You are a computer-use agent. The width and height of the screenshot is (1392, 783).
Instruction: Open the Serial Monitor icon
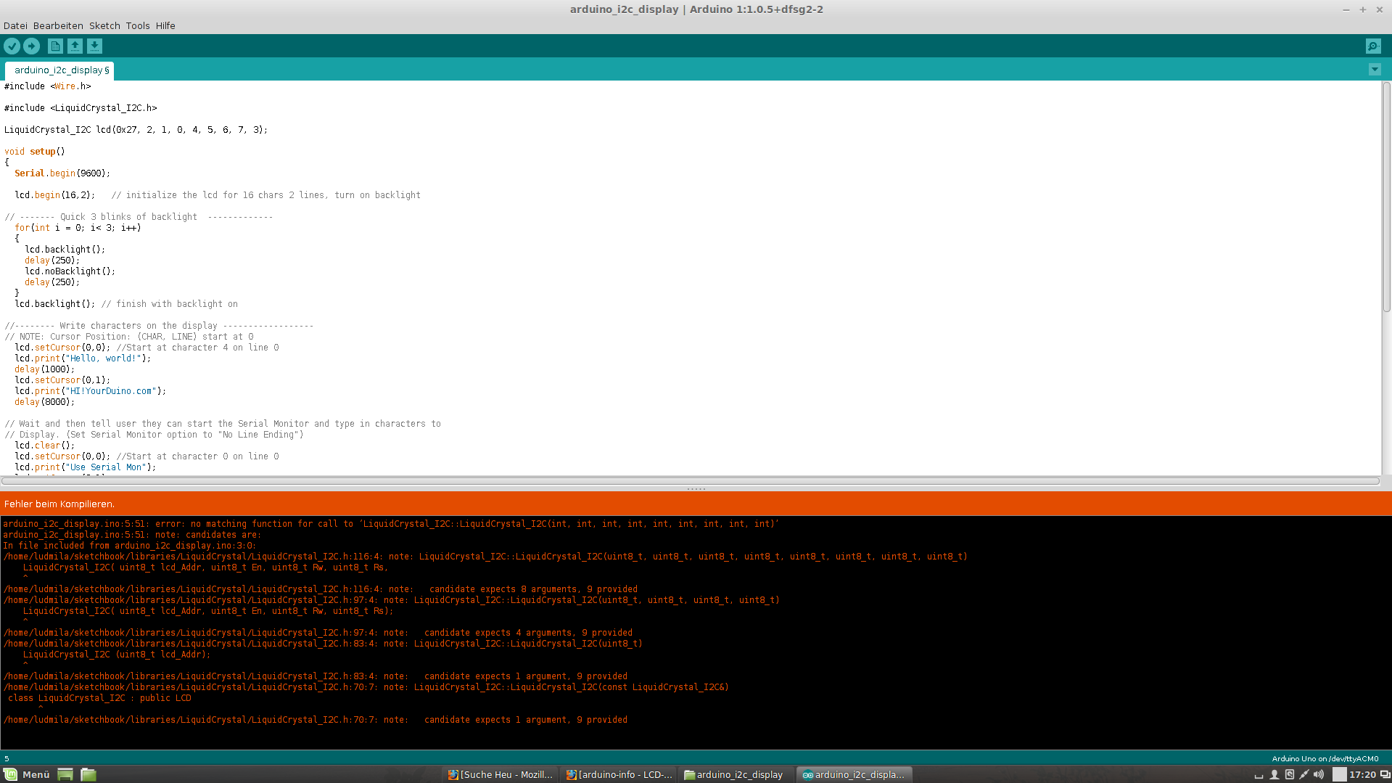(x=1373, y=46)
